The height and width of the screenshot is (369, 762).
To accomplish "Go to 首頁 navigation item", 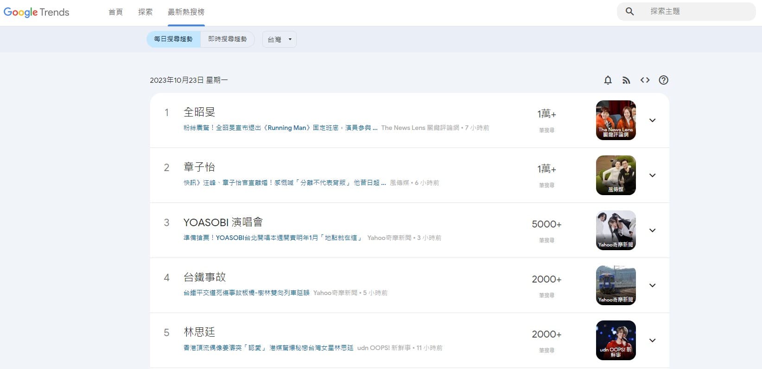I will (x=115, y=12).
